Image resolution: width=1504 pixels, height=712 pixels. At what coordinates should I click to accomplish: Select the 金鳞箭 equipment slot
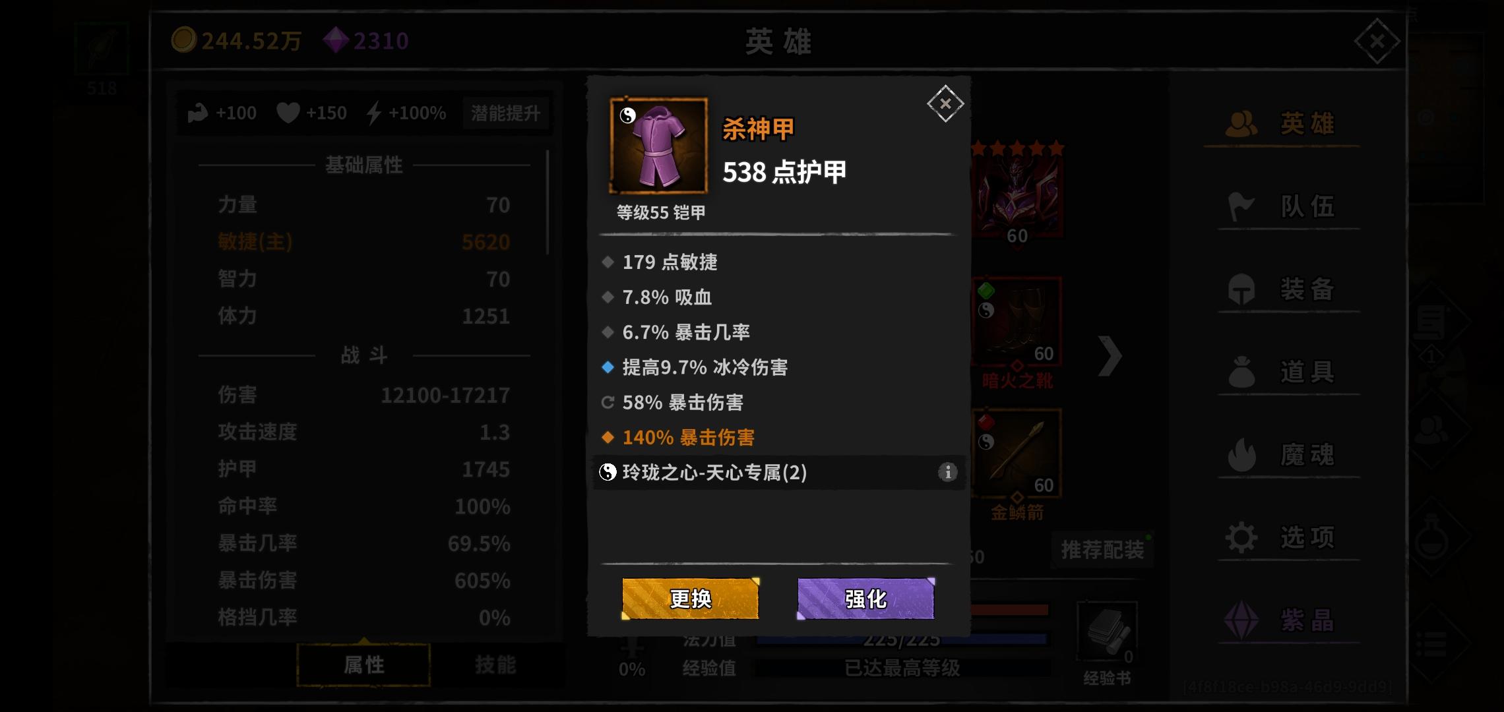[x=1017, y=454]
